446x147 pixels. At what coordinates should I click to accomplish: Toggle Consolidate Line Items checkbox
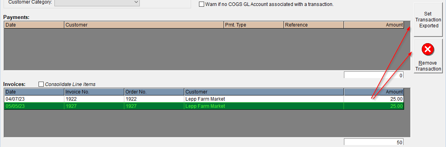pos(41,84)
